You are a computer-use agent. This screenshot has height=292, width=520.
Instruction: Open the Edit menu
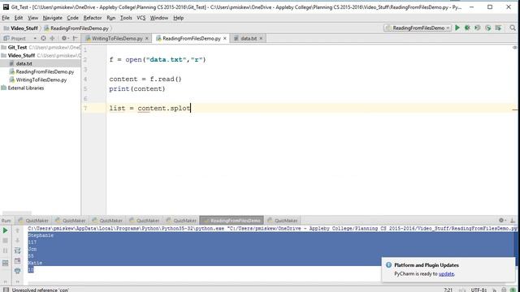19,18
